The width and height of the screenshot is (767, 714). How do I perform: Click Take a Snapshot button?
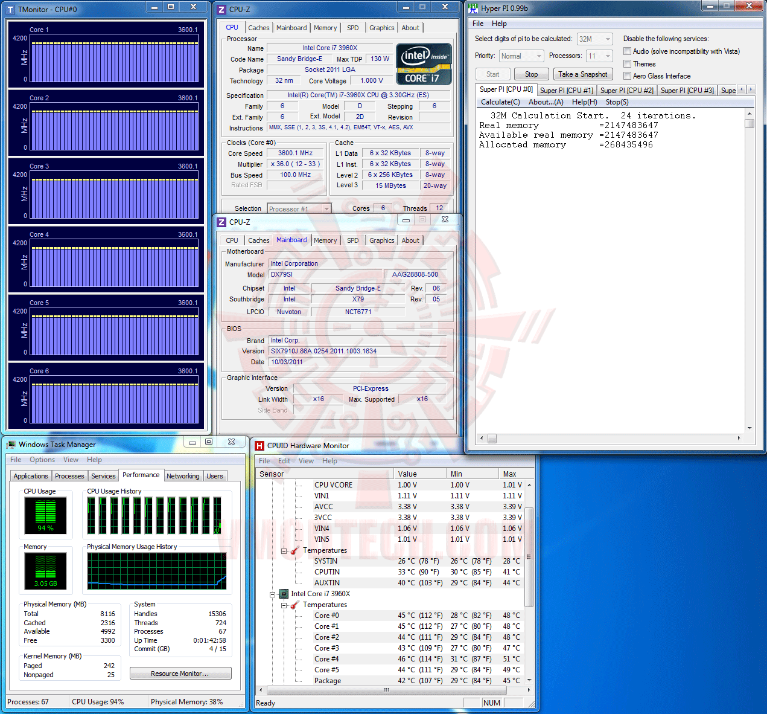coord(582,74)
